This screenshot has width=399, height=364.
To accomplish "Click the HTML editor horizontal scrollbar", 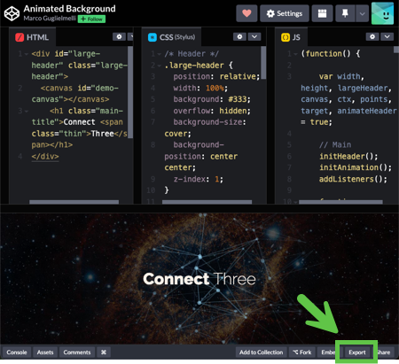I will pos(74,202).
